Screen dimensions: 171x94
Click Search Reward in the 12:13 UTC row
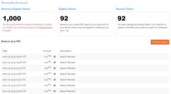point(68,68)
